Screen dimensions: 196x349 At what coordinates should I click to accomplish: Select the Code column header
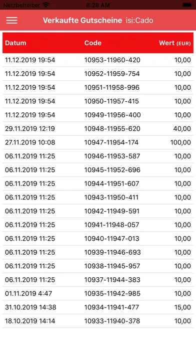tap(93, 43)
